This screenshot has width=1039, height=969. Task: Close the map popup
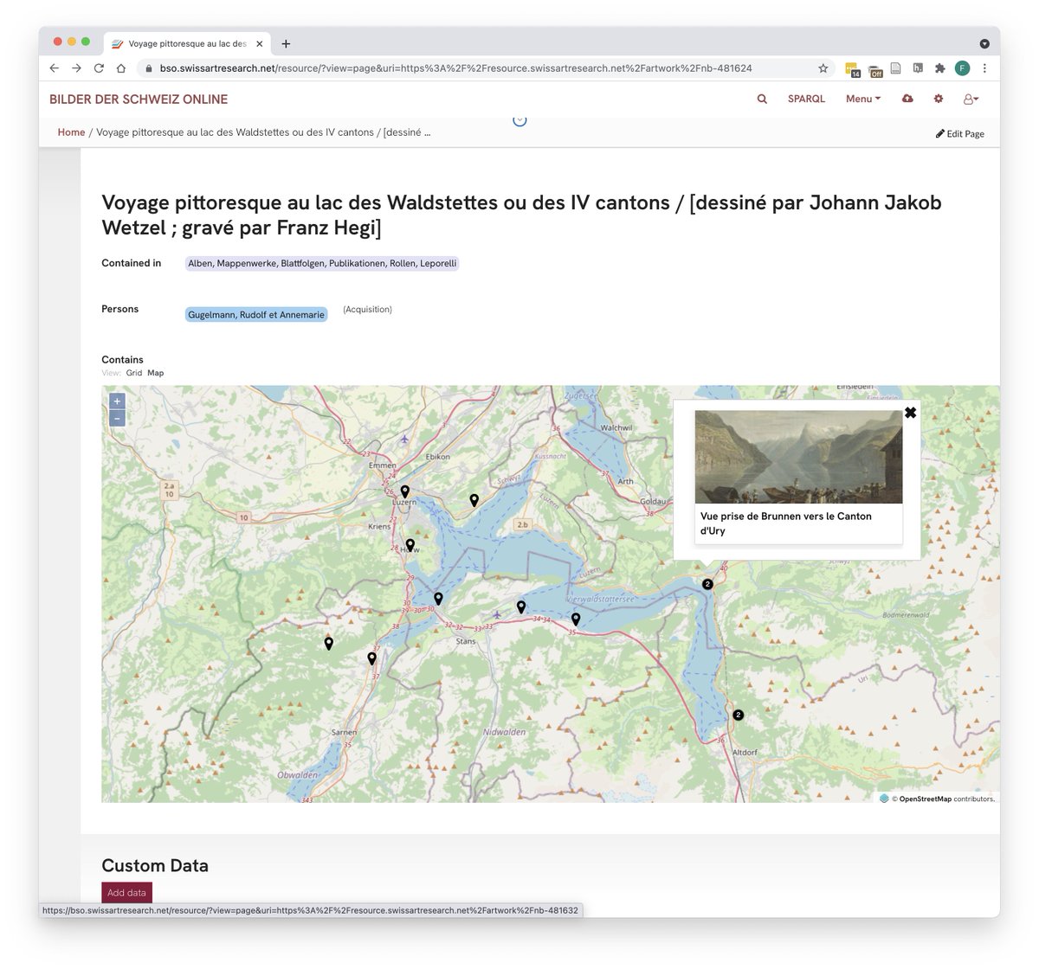click(x=910, y=413)
